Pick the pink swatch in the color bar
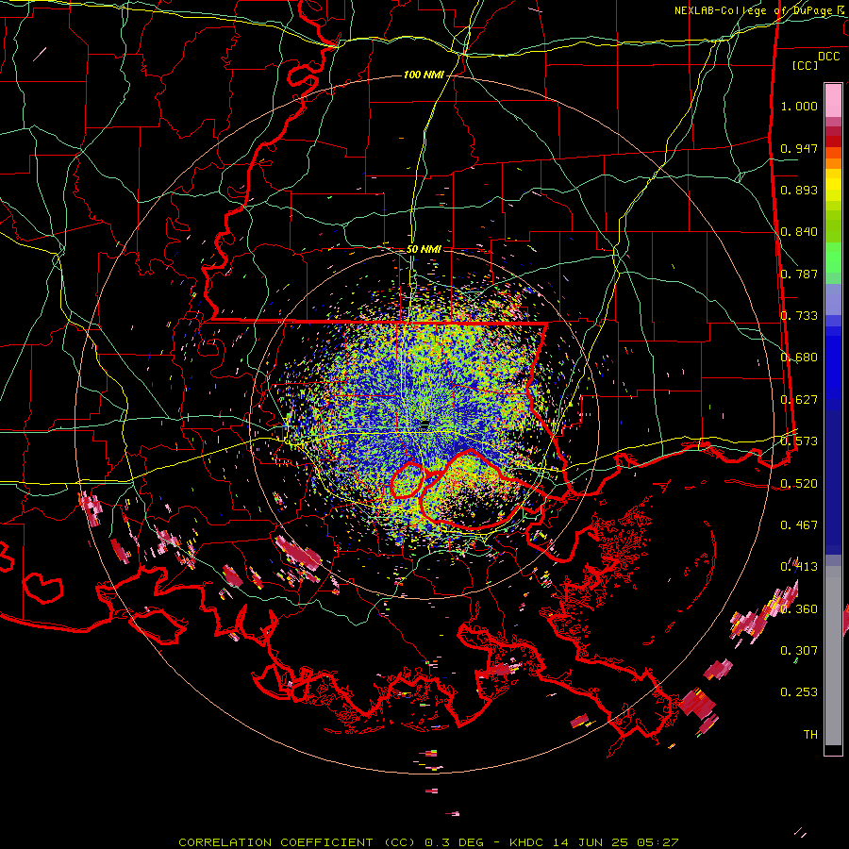This screenshot has height=849, width=849. (832, 101)
